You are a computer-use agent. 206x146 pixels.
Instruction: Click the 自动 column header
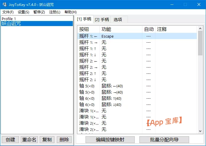coord(149,29)
